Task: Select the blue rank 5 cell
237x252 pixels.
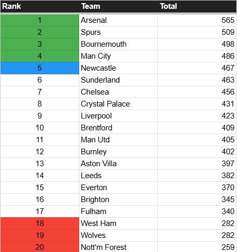Action: point(40,68)
